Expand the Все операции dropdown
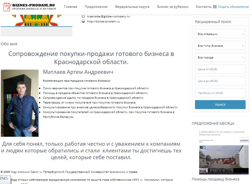Image resolution: width=252 pixels, height=184 pixels. [x=220, y=34]
